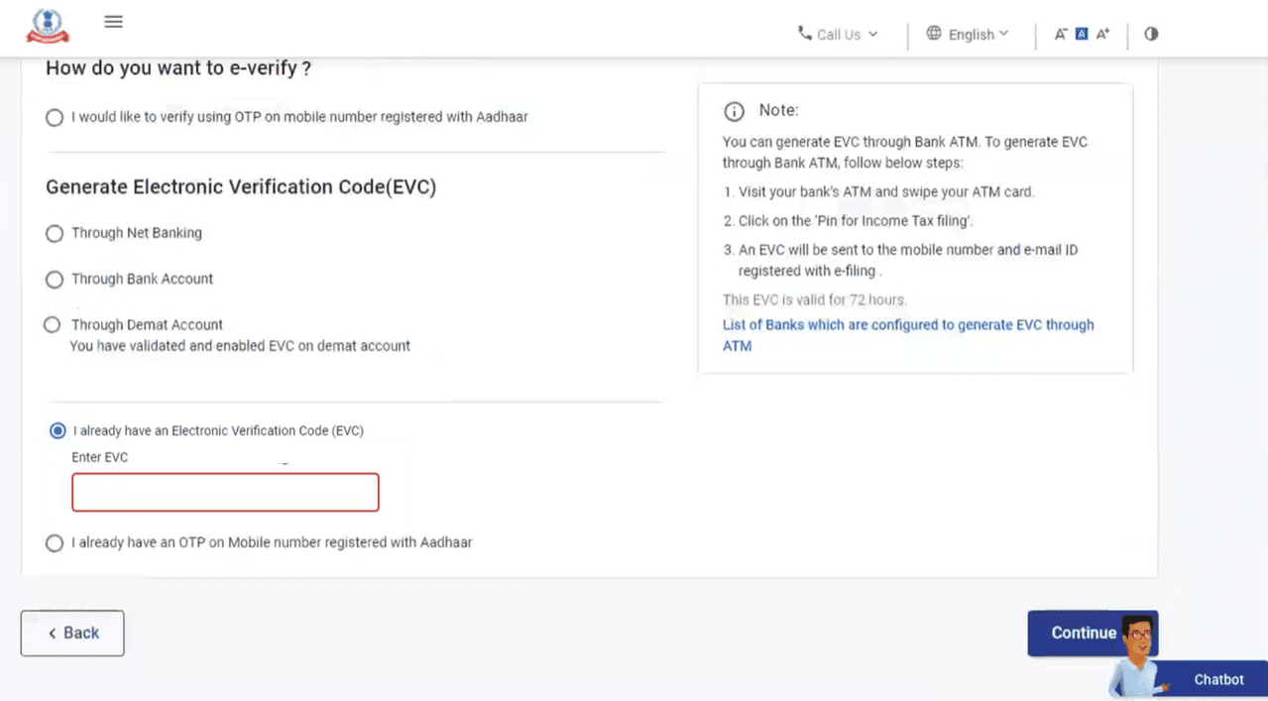
Task: Reset font size with default A icon
Action: click(x=1082, y=34)
